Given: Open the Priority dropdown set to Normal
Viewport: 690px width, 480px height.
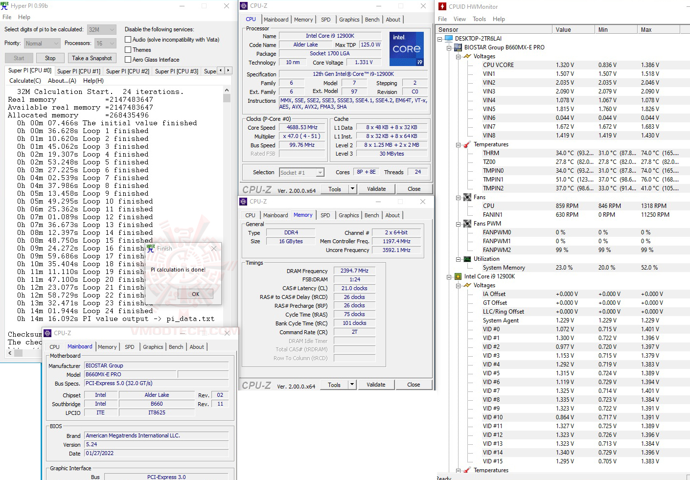Looking at the screenshot, I should 42,44.
